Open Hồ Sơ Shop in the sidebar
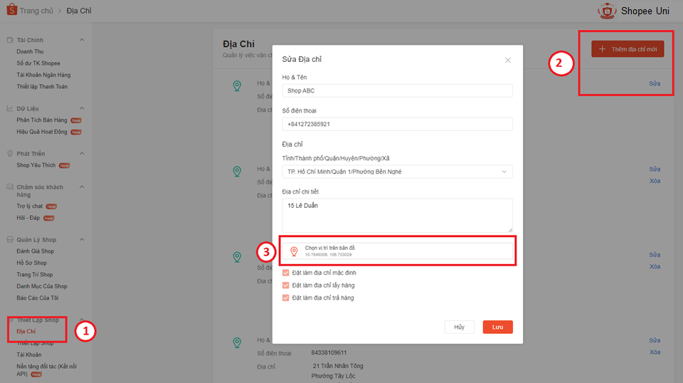This screenshot has width=683, height=383. [33, 263]
